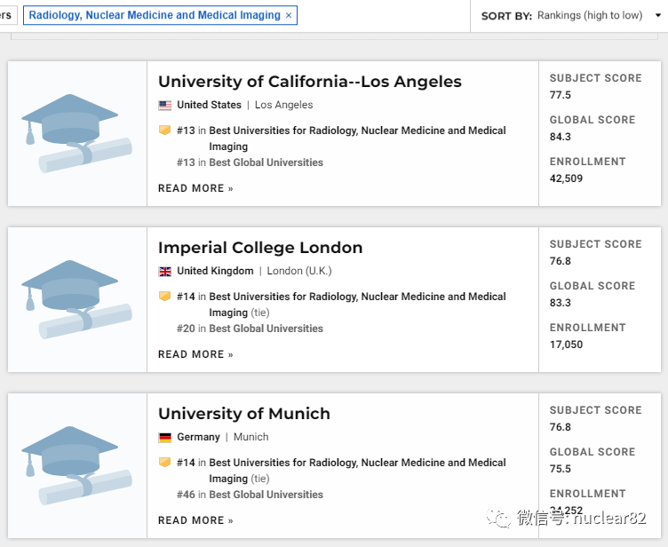668x547 pixels.
Task: Open Imperial's Best Universities for Radiology link
Action: 357,297
